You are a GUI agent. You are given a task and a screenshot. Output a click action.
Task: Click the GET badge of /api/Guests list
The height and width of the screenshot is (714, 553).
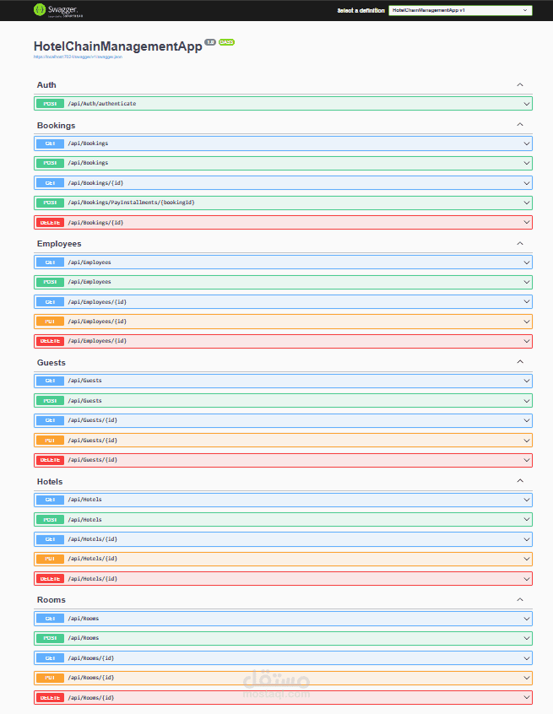tap(50, 381)
